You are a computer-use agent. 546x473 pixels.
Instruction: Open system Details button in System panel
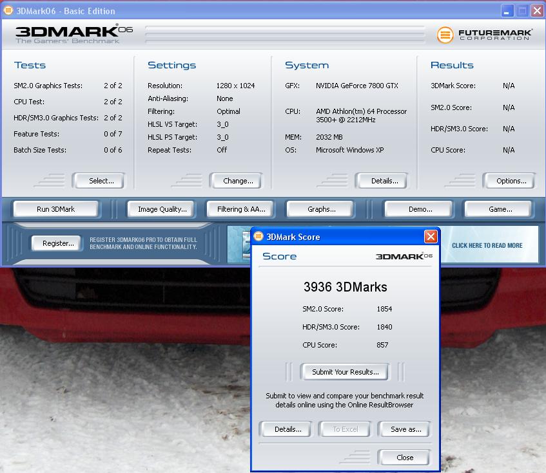click(x=382, y=181)
